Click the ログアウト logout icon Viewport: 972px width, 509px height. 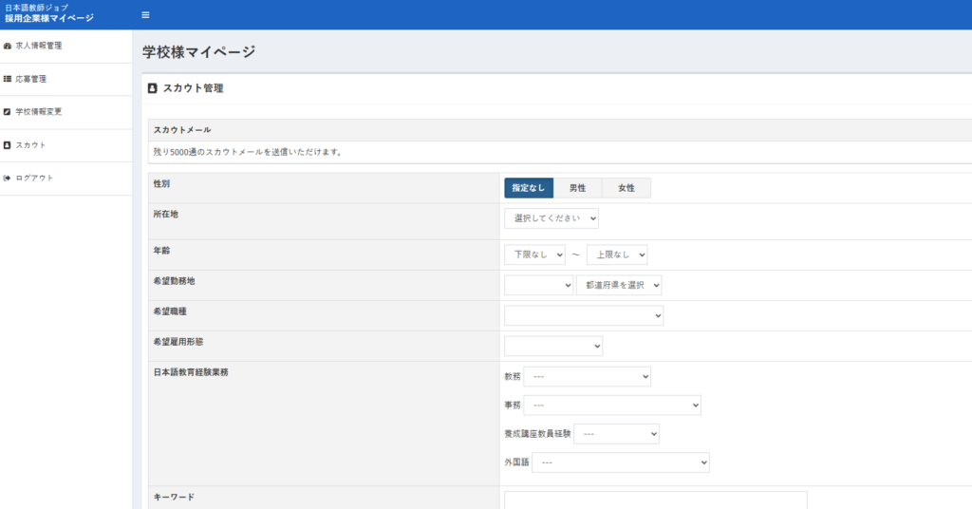[8, 179]
